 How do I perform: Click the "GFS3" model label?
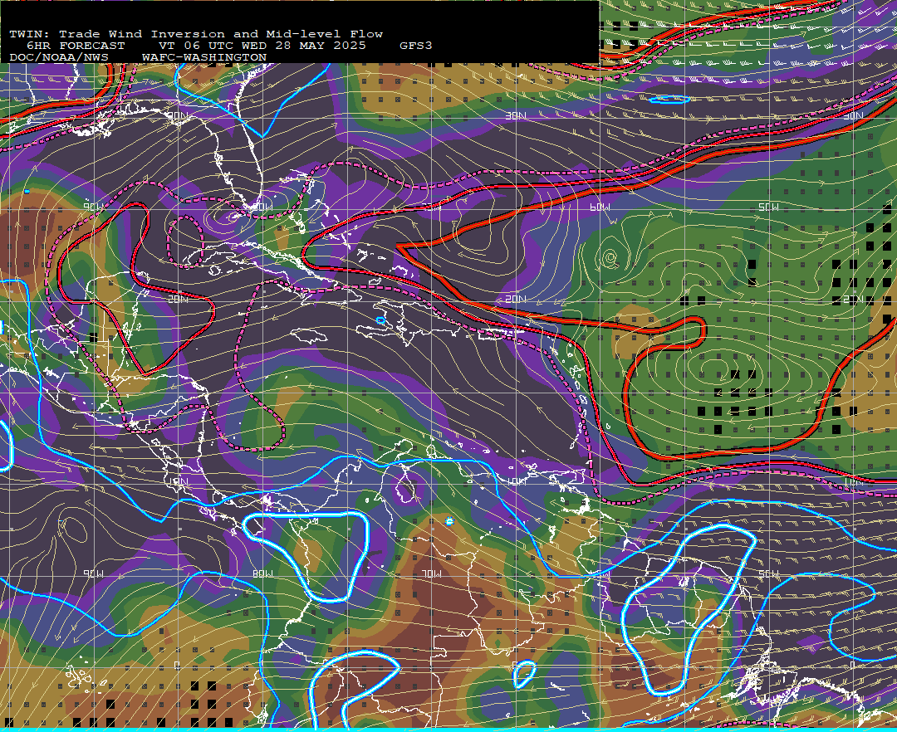(x=416, y=46)
